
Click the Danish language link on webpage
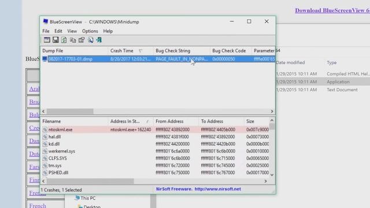tap(35, 141)
